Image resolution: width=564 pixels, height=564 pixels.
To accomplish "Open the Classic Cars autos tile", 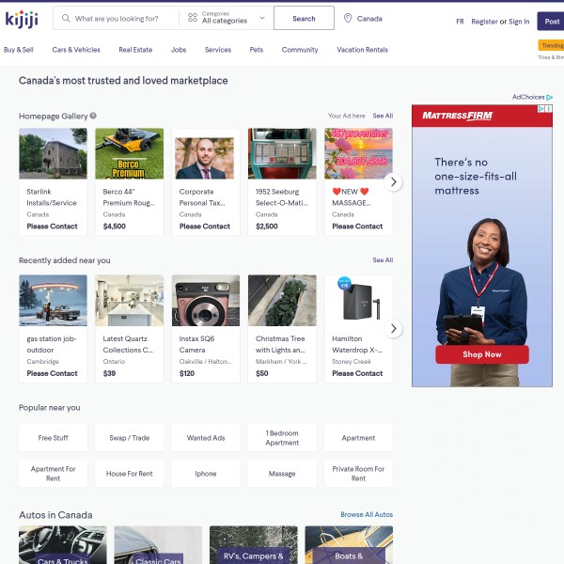I will [158, 545].
